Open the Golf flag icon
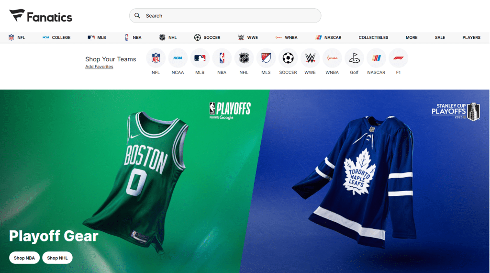This screenshot has width=490, height=273. 354,58
